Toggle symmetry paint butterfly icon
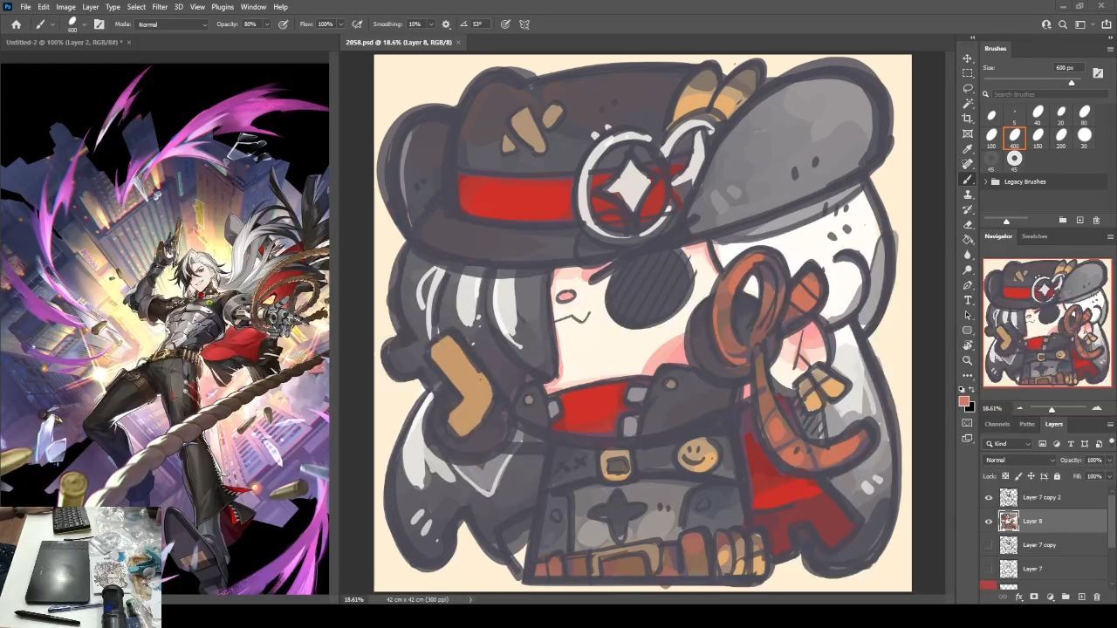1117x628 pixels. tap(524, 24)
